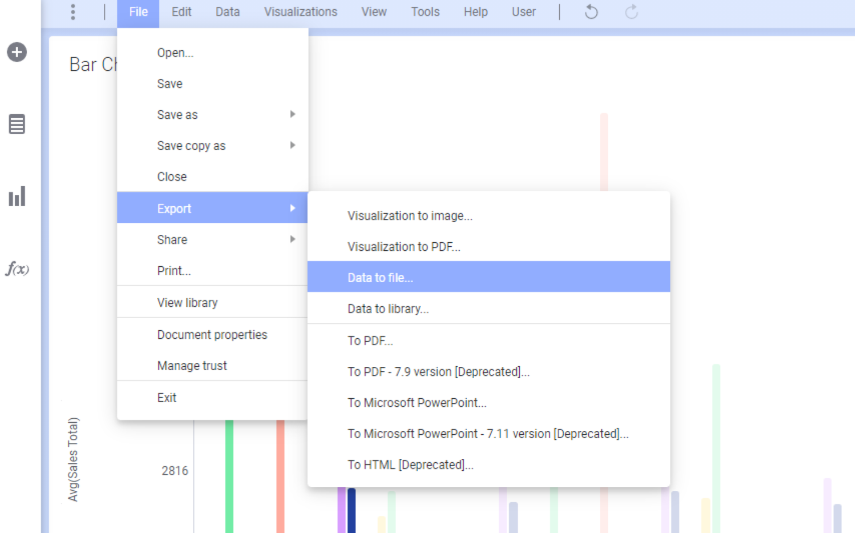Select Visualization to image... export option
The height and width of the screenshot is (533, 855).
click(489, 216)
